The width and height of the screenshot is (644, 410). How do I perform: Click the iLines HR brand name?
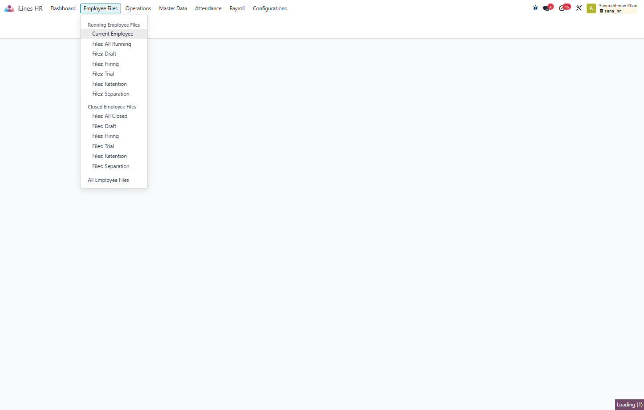click(x=30, y=8)
